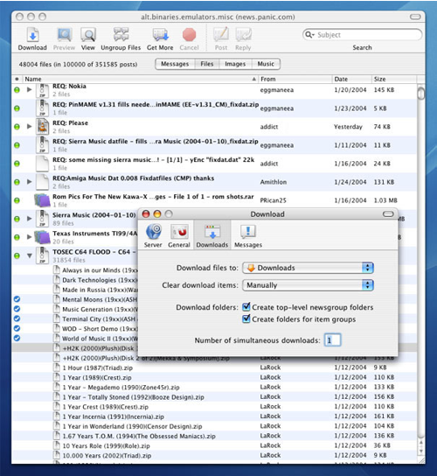Viewport: 437px width, 476px height.
Task: Select 10.000 Years (2002)(Triad).zip row
Action: 214,455
